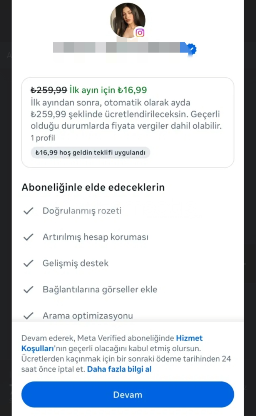Click checkmark beside Gelişmiş destek
Image resolution: width=256 pixels, height=416 pixels.
click(x=28, y=263)
